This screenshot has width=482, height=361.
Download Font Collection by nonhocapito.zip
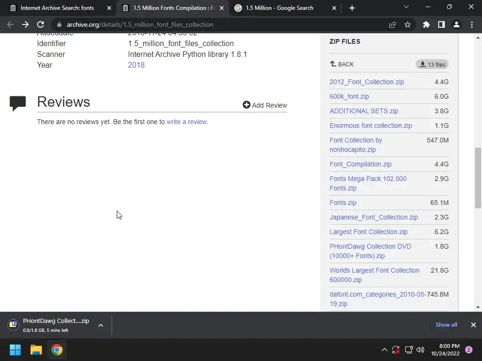[356, 145]
